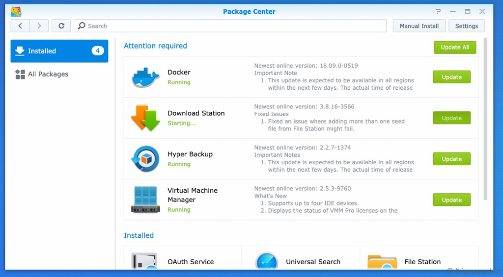Update the Download Station package
This screenshot has height=277, width=503.
(452, 118)
